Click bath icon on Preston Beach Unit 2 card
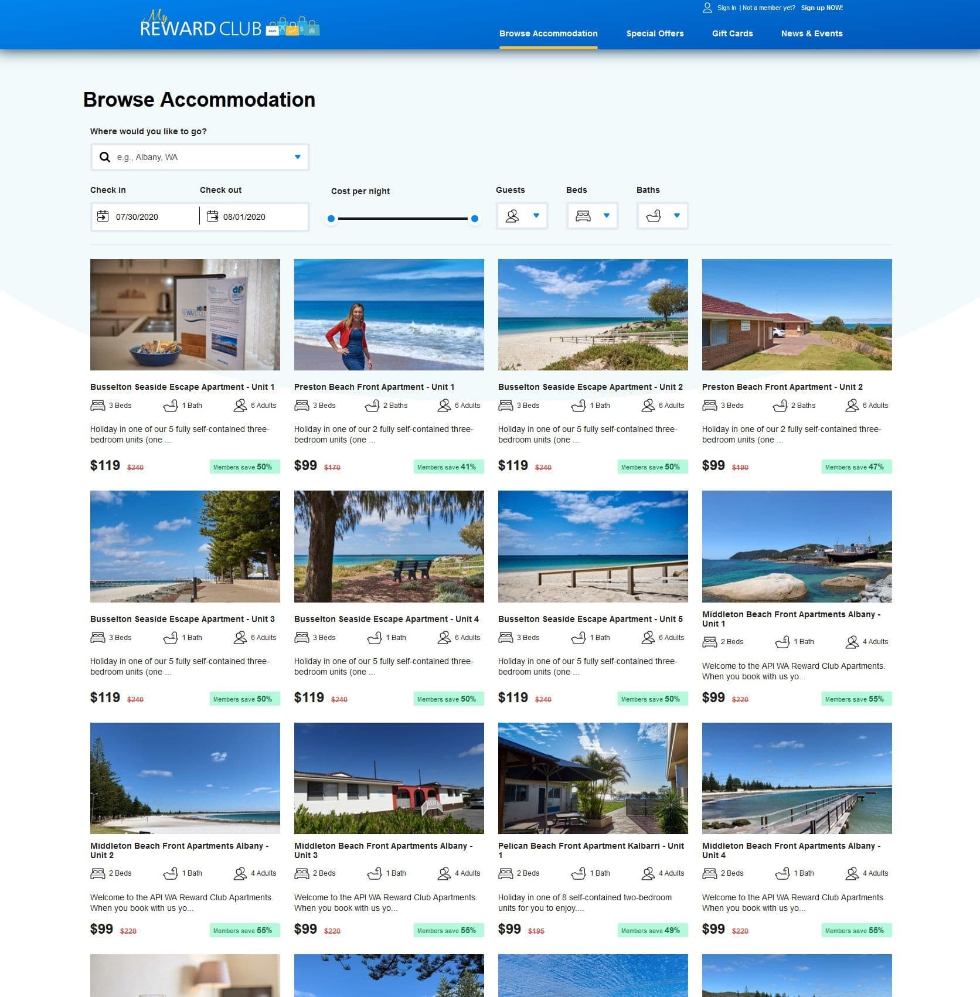The height and width of the screenshot is (997, 980). 780,405
